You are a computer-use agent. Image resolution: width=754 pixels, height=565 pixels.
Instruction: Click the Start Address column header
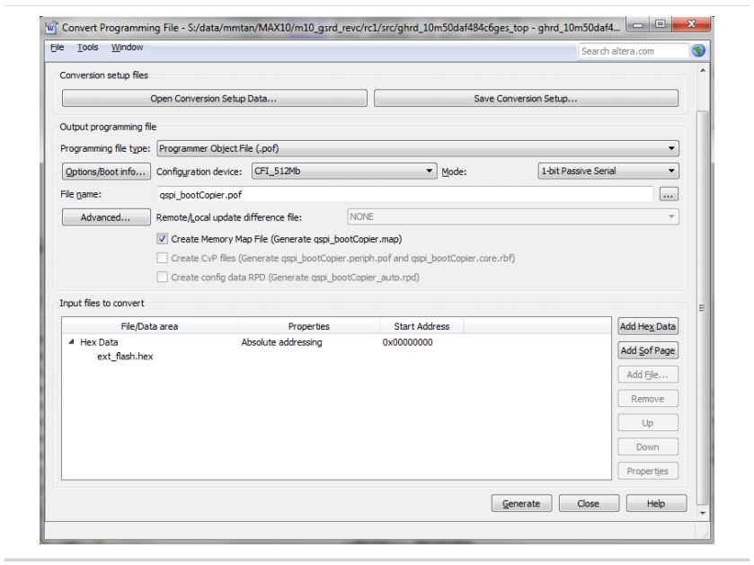click(421, 326)
